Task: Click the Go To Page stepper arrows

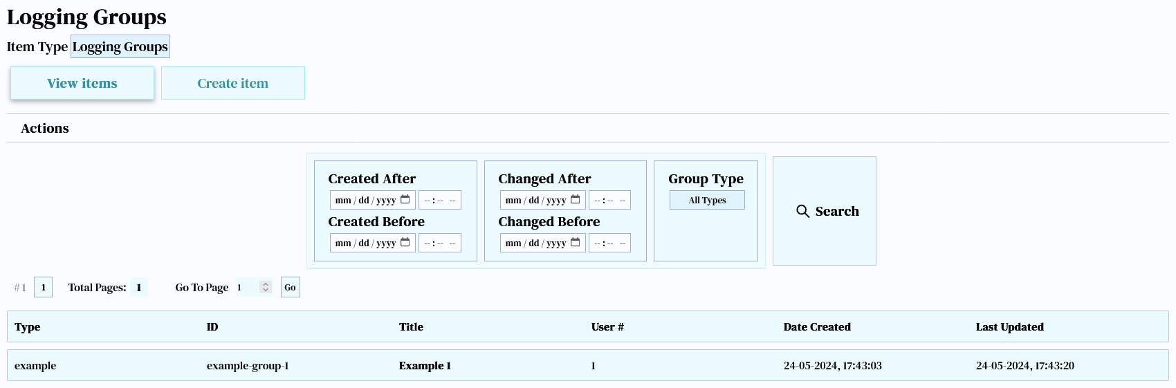Action: [x=266, y=287]
